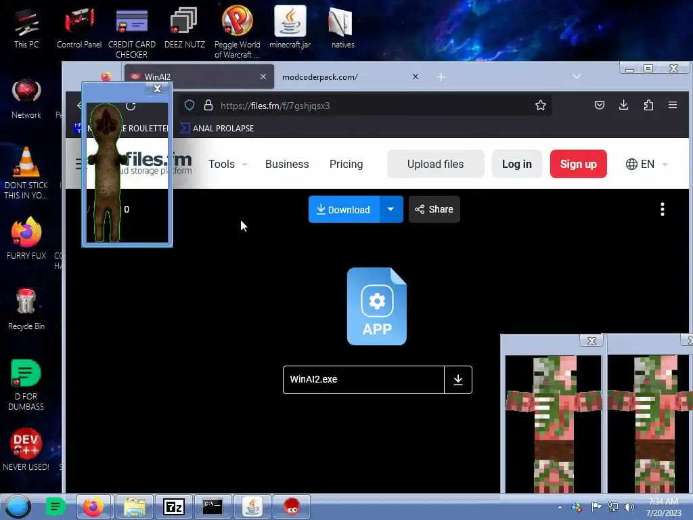Click the Log in button
The height and width of the screenshot is (520, 693).
[x=516, y=164]
